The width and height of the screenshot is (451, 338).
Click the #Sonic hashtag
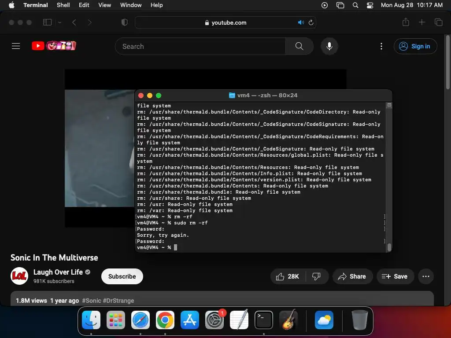click(x=92, y=301)
